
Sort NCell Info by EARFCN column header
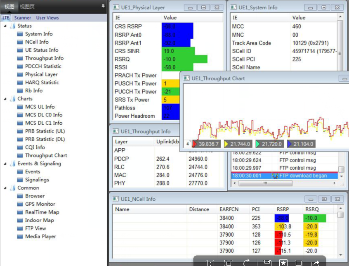233,209
